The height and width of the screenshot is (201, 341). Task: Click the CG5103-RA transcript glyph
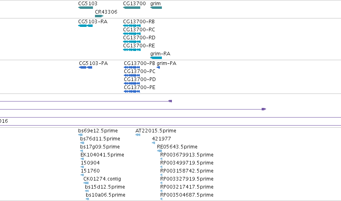85,26
